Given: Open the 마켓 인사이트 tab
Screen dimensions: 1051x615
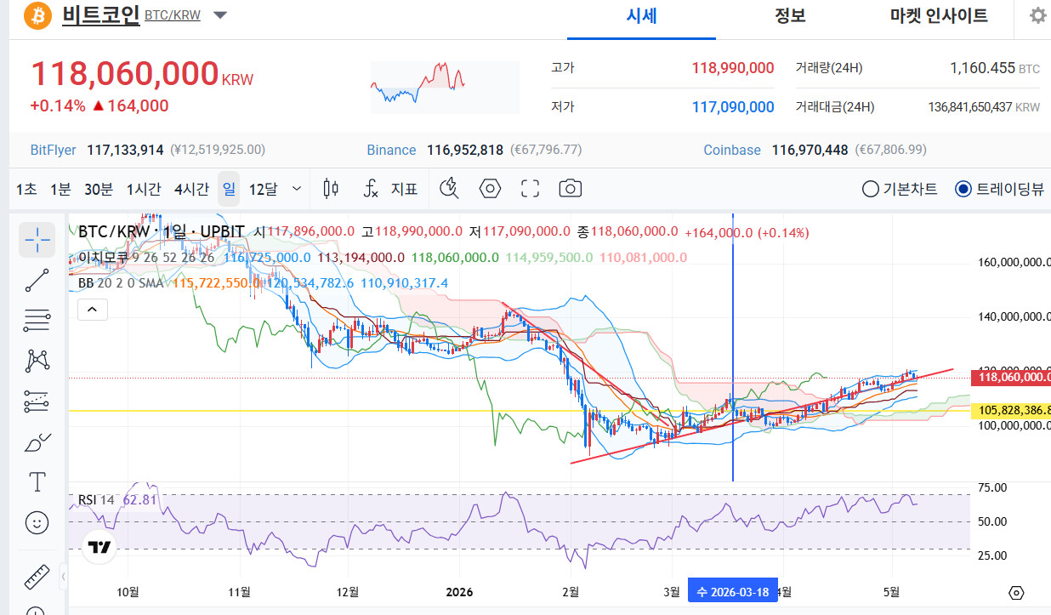Looking at the screenshot, I should tap(939, 15).
